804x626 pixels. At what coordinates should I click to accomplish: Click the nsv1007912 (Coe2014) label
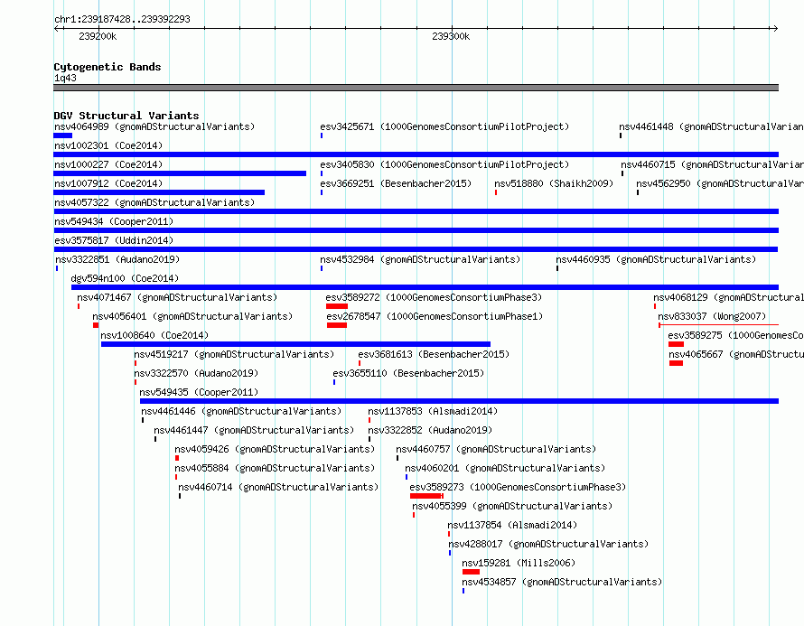tap(108, 183)
